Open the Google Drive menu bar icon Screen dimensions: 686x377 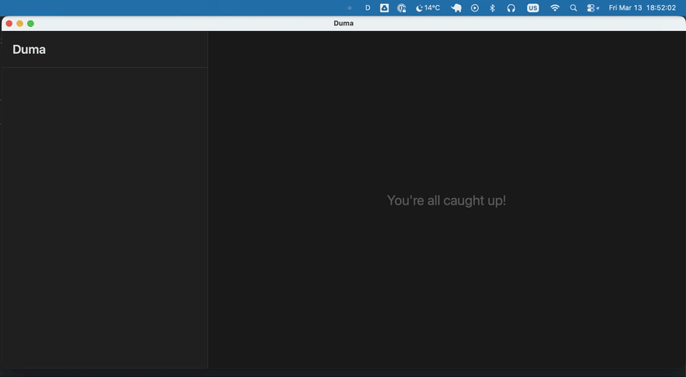pyautogui.click(x=384, y=8)
